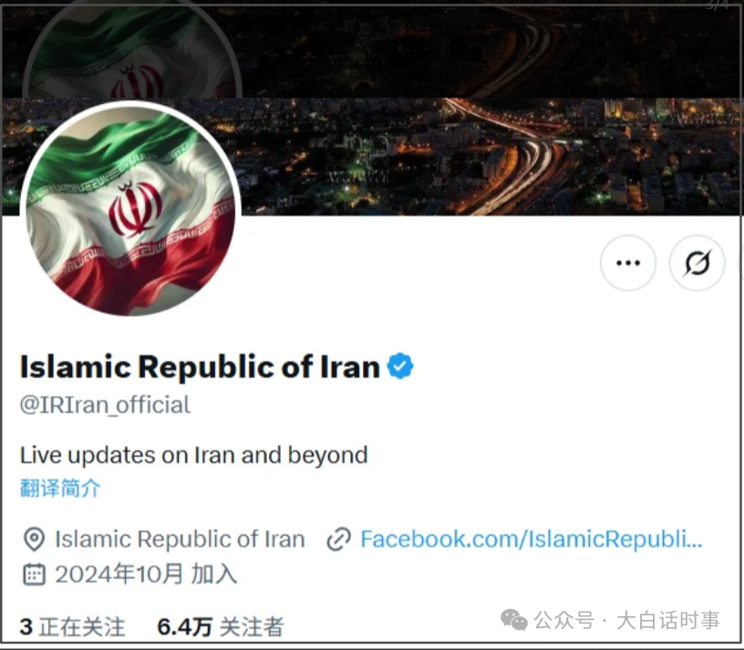Viewport: 744px width, 650px height.
Task: Click the @IRIran_official handle
Action: coord(105,405)
